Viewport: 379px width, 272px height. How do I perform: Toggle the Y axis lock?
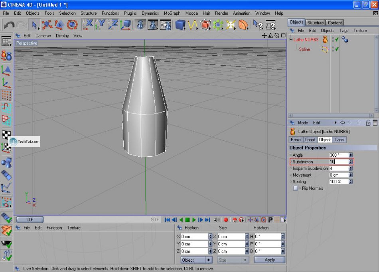pyautogui.click(x=100, y=25)
